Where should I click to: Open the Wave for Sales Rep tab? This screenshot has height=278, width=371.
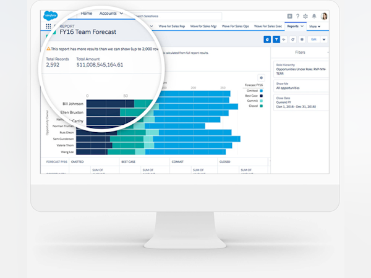pyautogui.click(x=172, y=26)
